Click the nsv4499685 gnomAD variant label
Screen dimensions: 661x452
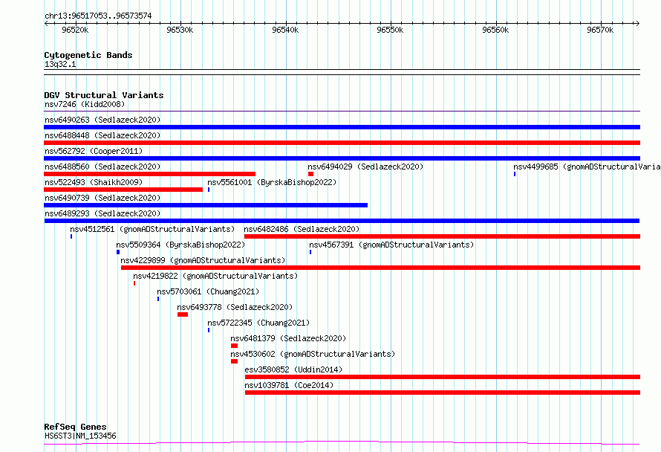(587, 167)
